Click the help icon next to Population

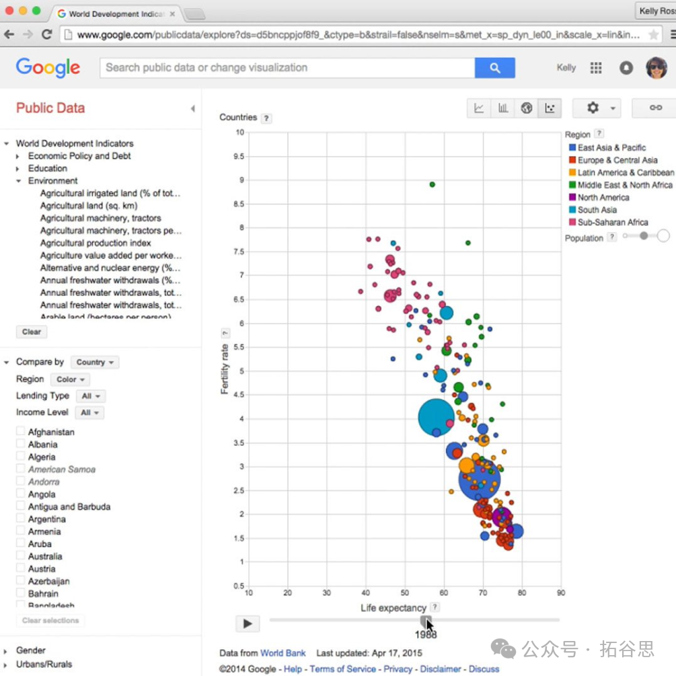[x=611, y=237]
